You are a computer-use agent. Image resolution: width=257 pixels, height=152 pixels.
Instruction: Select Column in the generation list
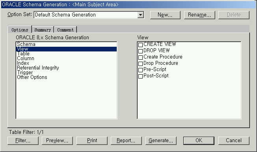[66, 59]
